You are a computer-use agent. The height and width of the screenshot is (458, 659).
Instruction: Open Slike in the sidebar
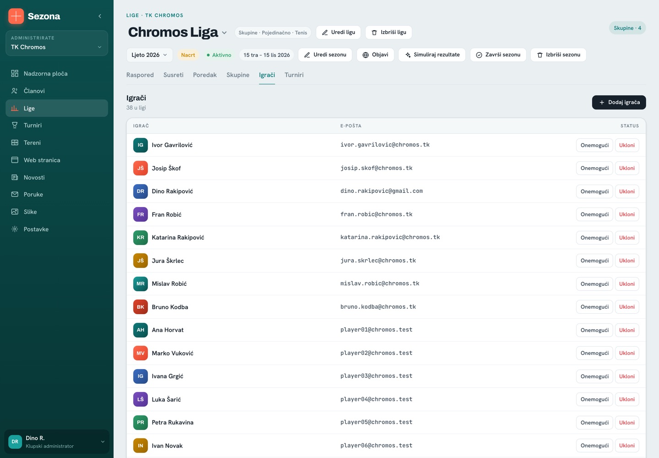pyautogui.click(x=57, y=212)
